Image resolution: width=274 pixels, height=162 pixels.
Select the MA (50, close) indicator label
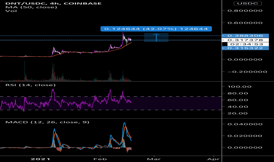click(31, 7)
